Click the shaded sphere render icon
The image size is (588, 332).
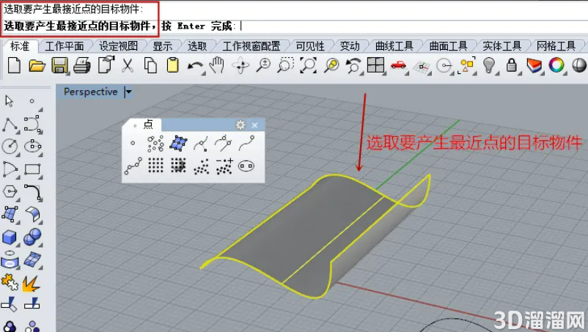[x=579, y=65]
